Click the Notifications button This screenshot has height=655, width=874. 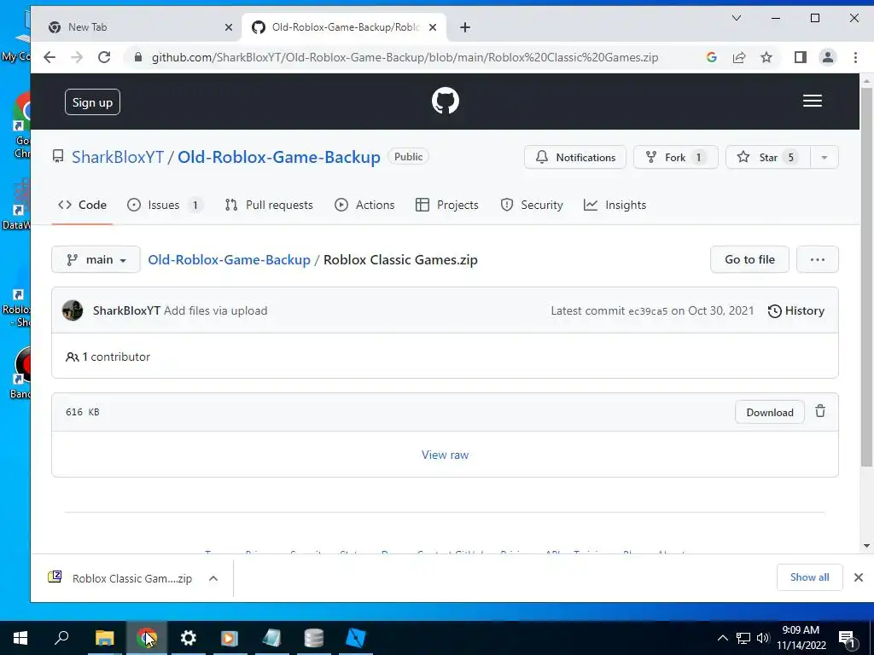click(x=575, y=158)
